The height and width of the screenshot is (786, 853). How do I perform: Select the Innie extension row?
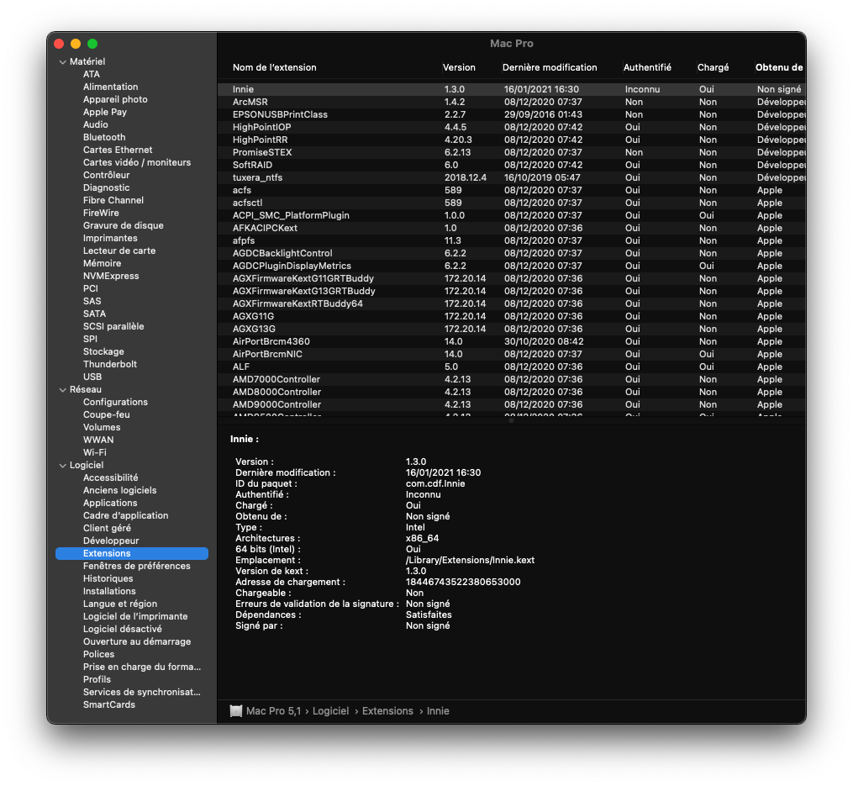click(x=511, y=89)
